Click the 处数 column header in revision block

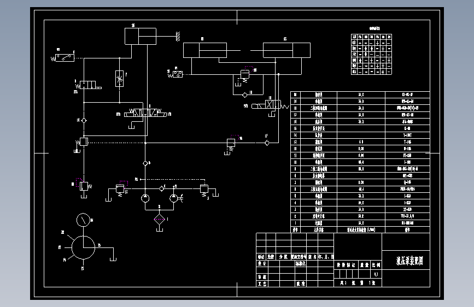[x=271, y=257]
